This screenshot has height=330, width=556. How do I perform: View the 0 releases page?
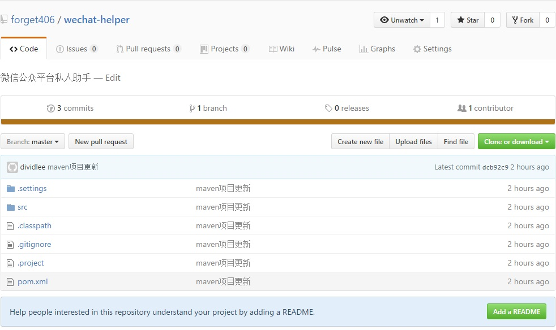pyautogui.click(x=347, y=108)
